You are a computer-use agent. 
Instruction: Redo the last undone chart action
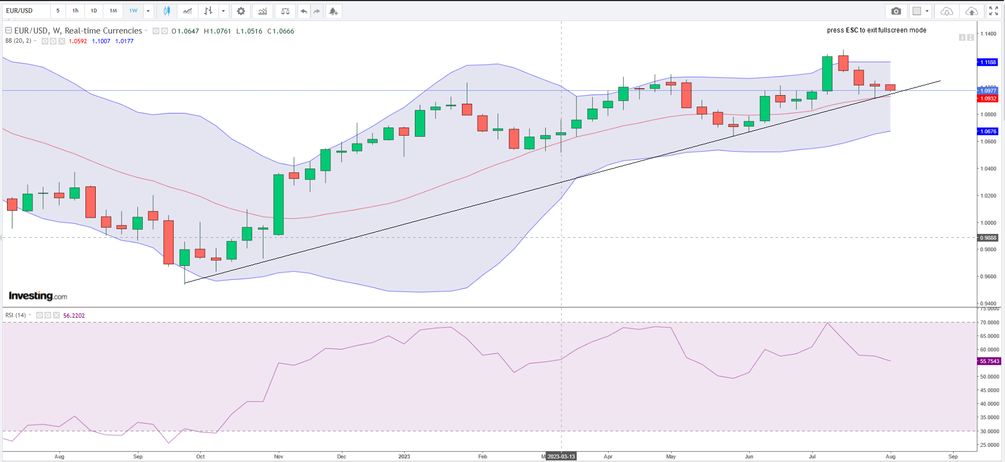[317, 11]
